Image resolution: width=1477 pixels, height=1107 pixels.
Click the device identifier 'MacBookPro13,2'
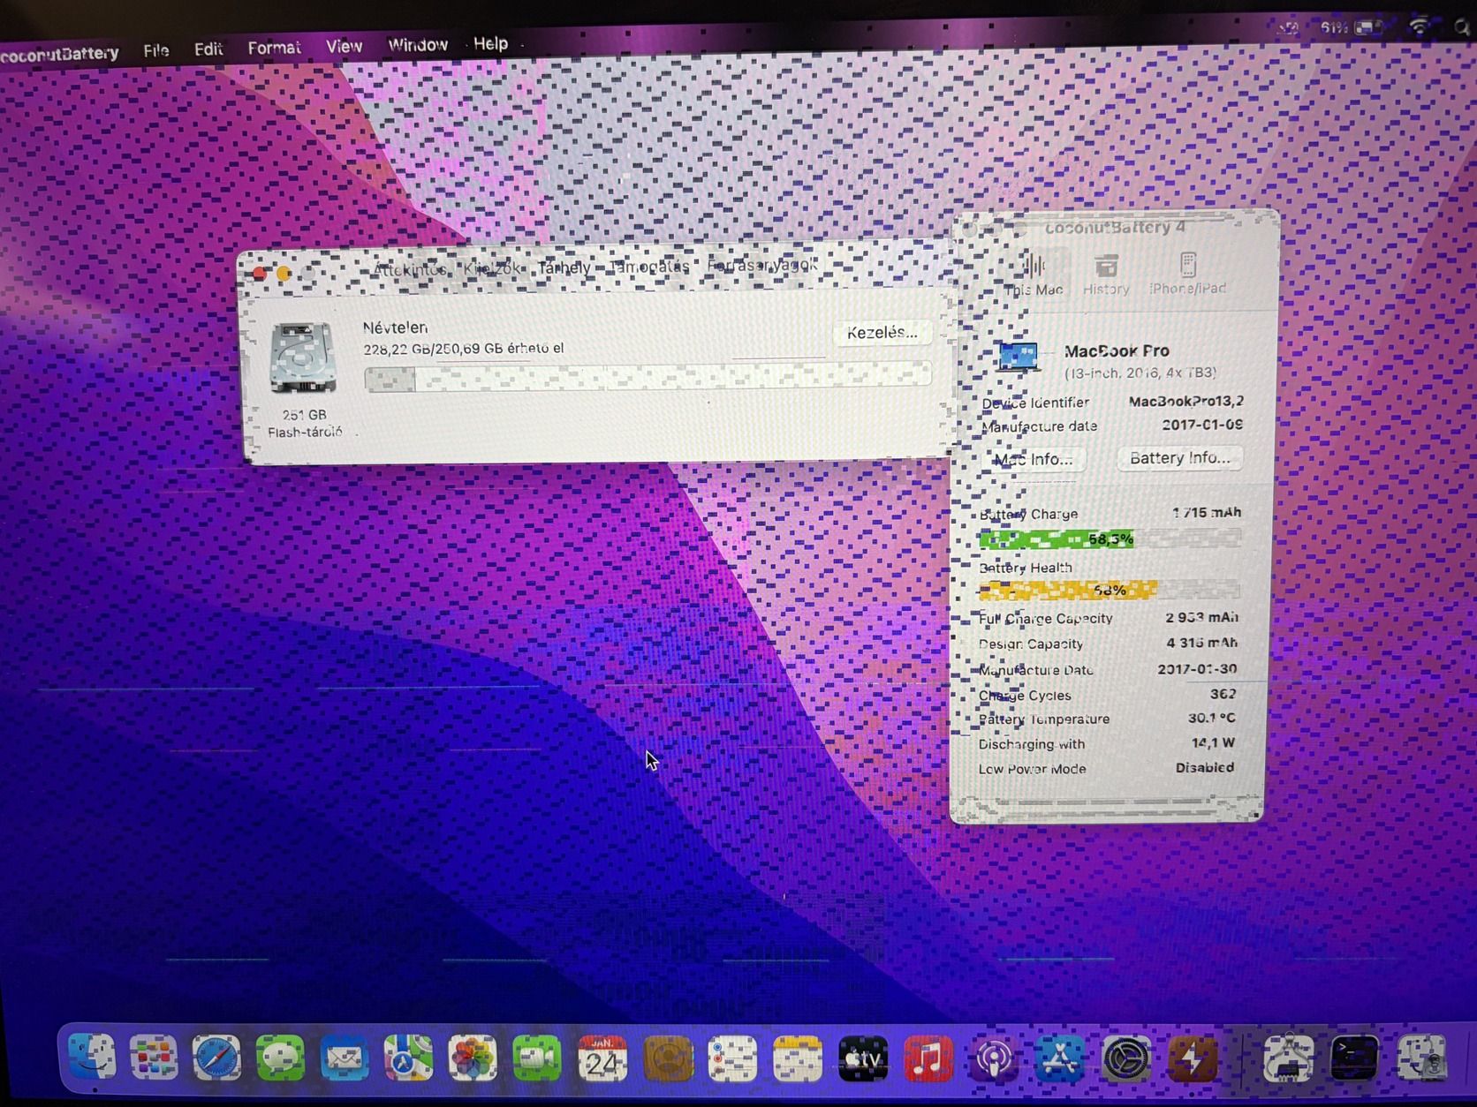click(1185, 401)
